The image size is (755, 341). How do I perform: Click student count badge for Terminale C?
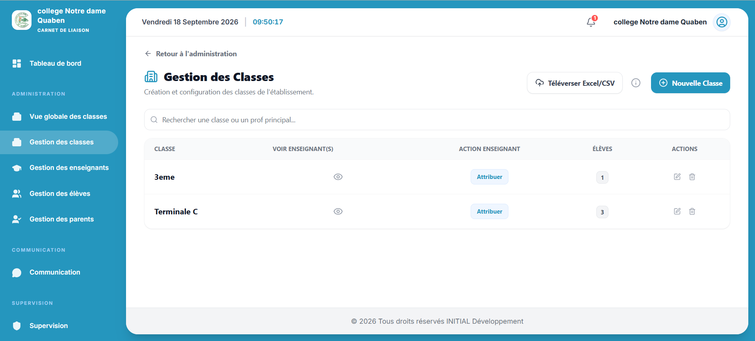(602, 212)
